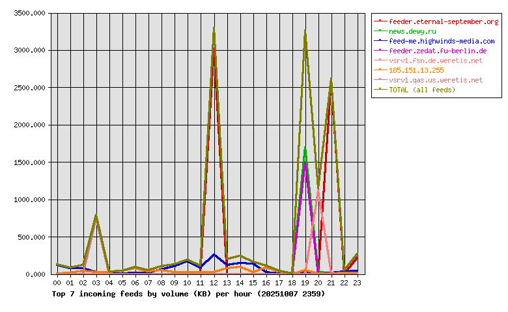Click the TOTAL peak at hour 21
This screenshot has height=312, width=508.
tap(331, 79)
